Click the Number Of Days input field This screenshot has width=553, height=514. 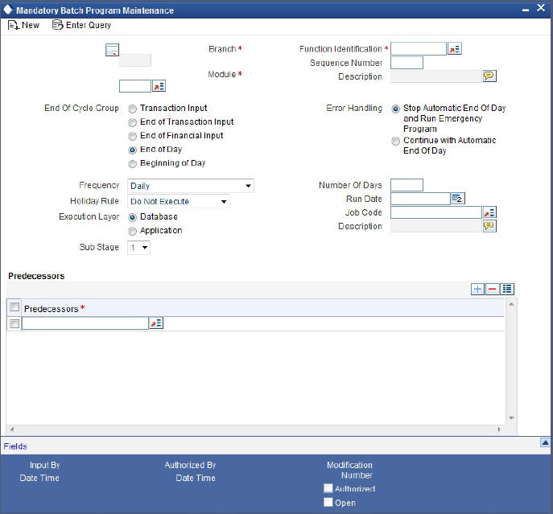[406, 185]
